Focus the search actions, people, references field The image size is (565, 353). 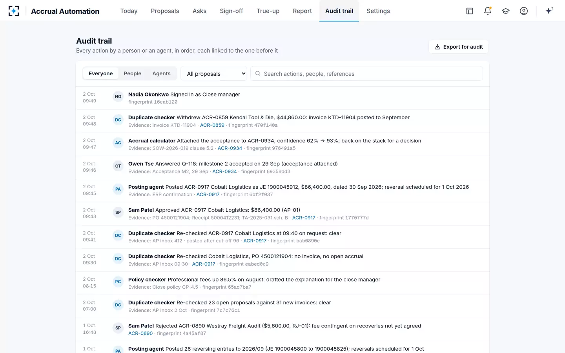366,73
